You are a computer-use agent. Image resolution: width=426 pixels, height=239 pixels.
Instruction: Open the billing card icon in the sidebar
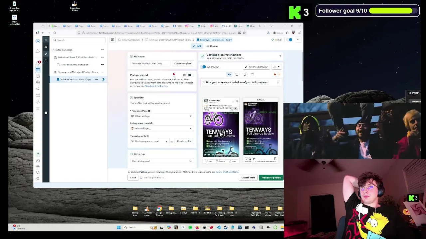click(38, 95)
